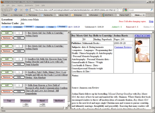The height and width of the screenshot is (113, 155).
Task: Open the back/forward history dropdown arrow
Action: (11, 10)
